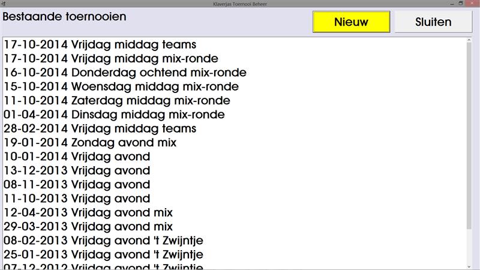
Task: Click the scroll up arrow of the tournament list
Action: pyautogui.click(x=469, y=41)
